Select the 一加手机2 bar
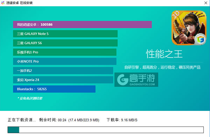Viewport: 210px width, 137px height. coord(63,70)
